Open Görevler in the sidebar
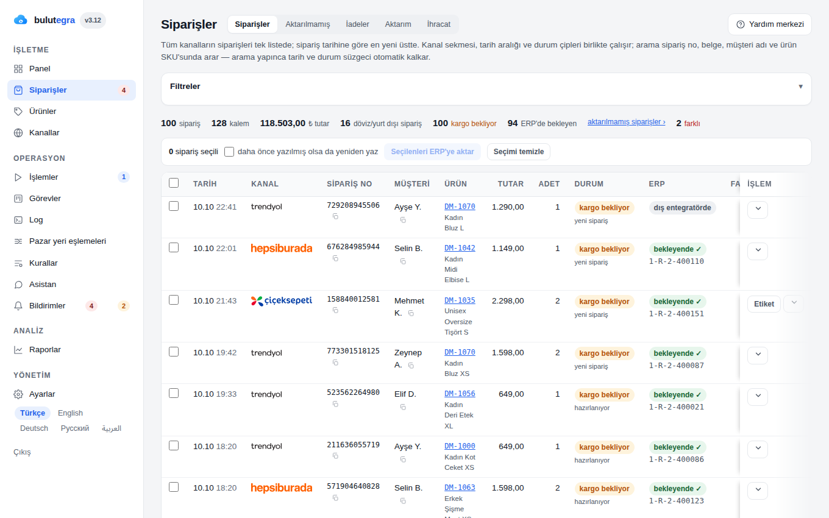Viewport: 829px width, 518px height. coord(71,199)
